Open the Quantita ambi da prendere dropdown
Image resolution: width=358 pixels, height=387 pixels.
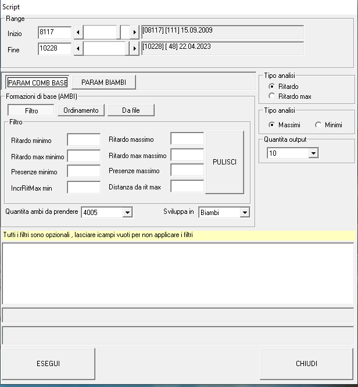pos(127,212)
